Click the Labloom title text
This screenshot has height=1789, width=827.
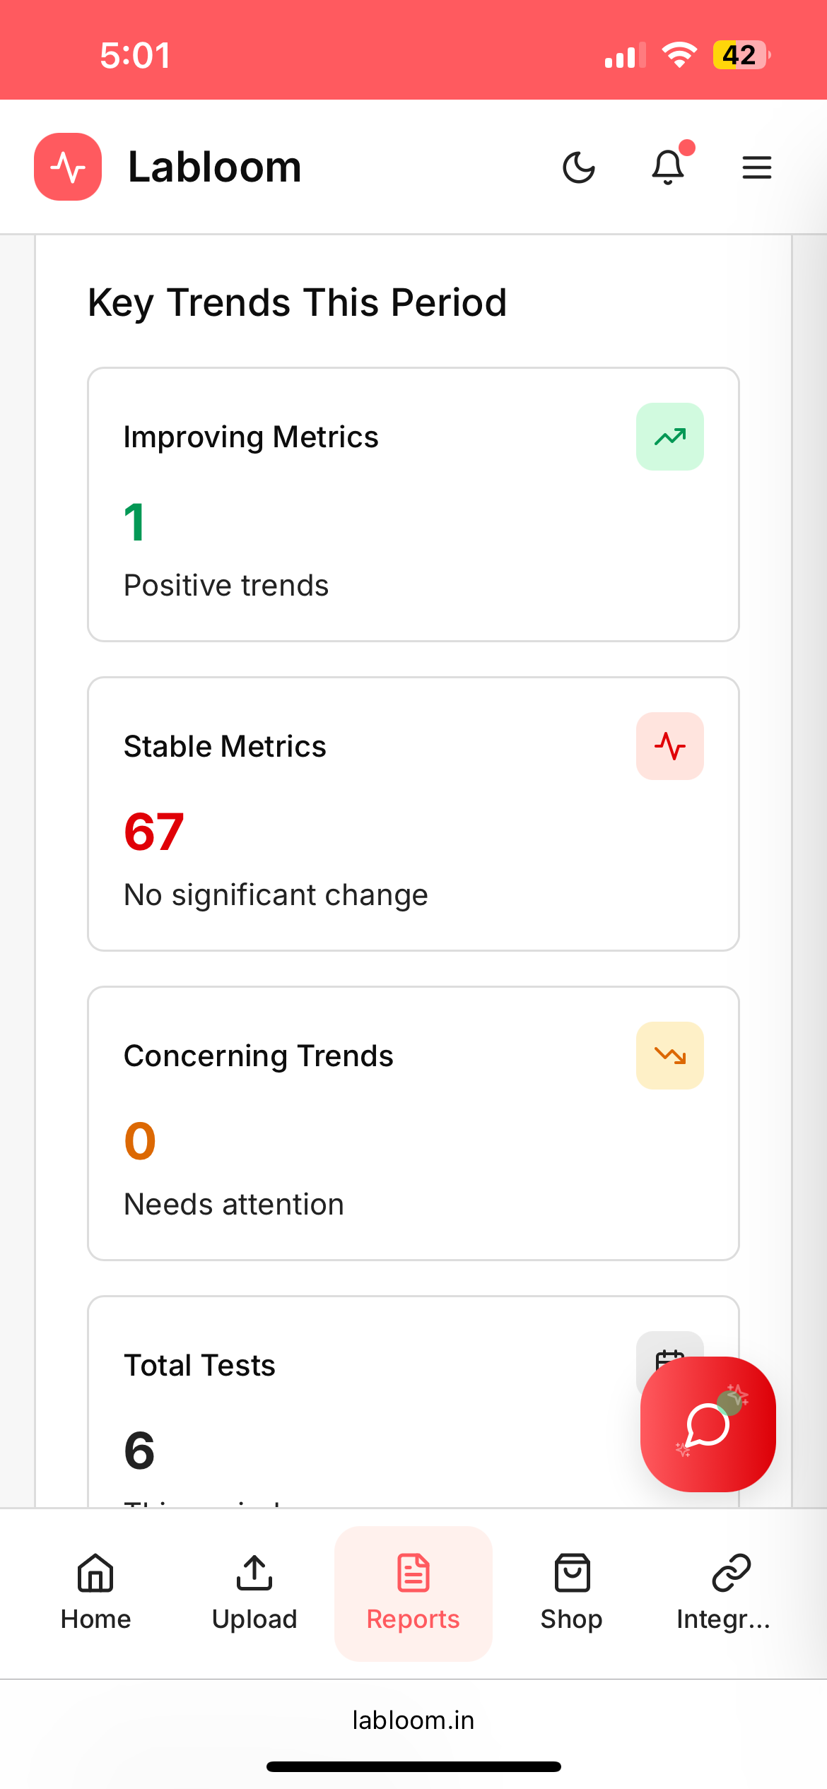(215, 167)
